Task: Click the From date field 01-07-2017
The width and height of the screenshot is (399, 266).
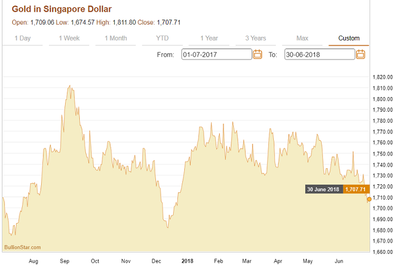Action: pos(217,55)
